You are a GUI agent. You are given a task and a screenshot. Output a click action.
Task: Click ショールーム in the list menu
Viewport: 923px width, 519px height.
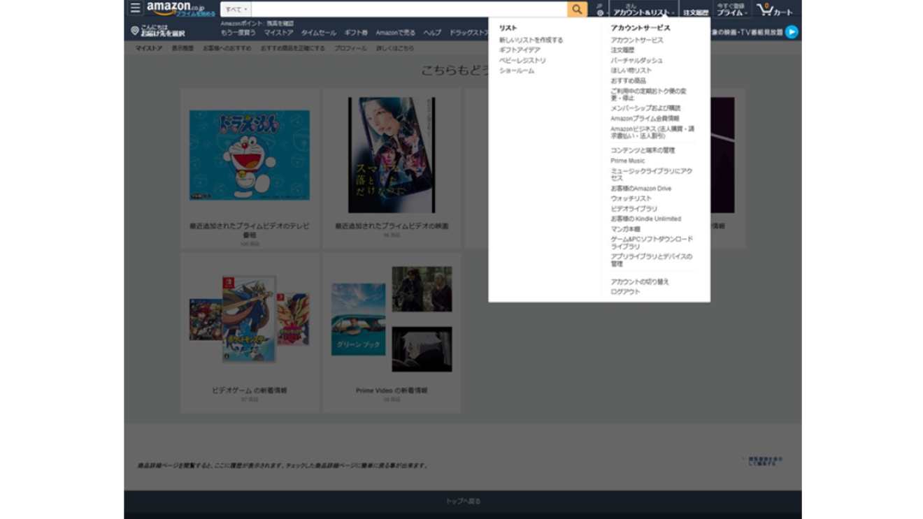[x=517, y=71]
